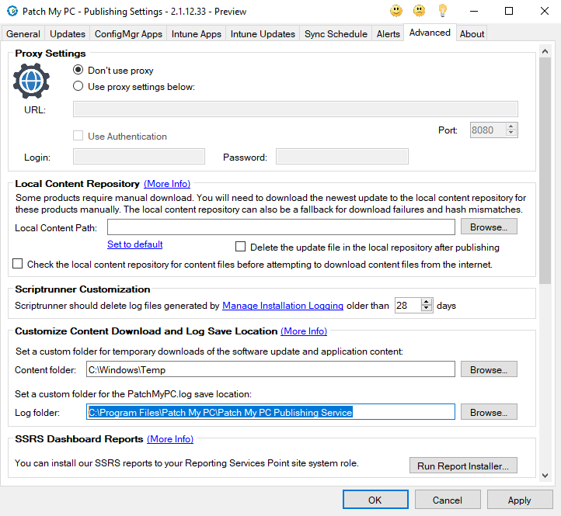This screenshot has height=516, width=561.
Task: Click the lightbulb idea icon
Action: click(443, 11)
